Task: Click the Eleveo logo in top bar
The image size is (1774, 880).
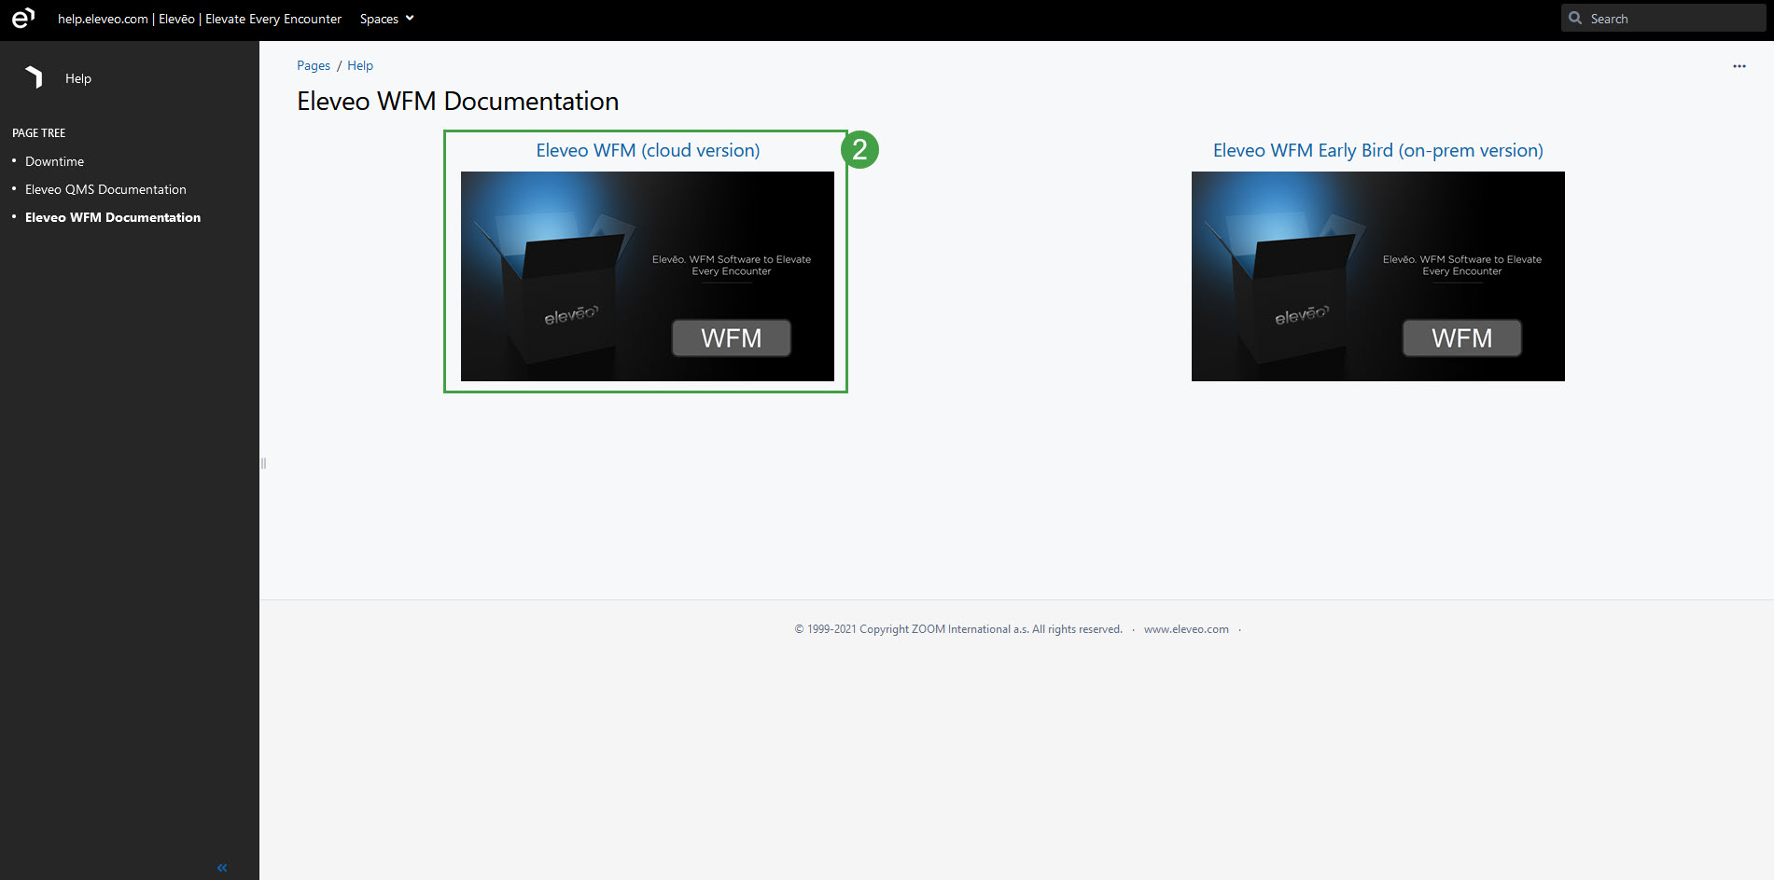Action: click(23, 19)
